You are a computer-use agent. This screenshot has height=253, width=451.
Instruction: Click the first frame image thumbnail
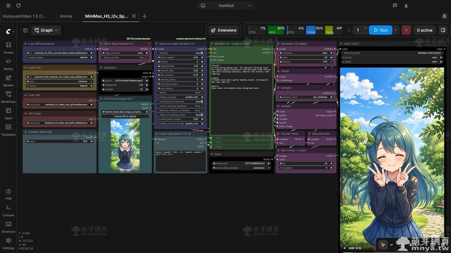click(x=125, y=145)
